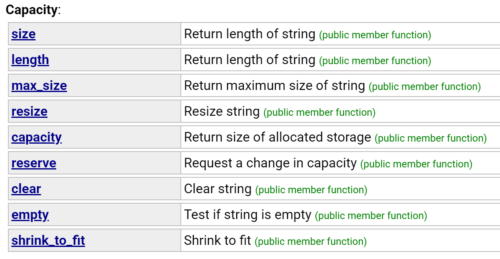
Task: Click the 'Clear string' description text
Action: pos(217,189)
